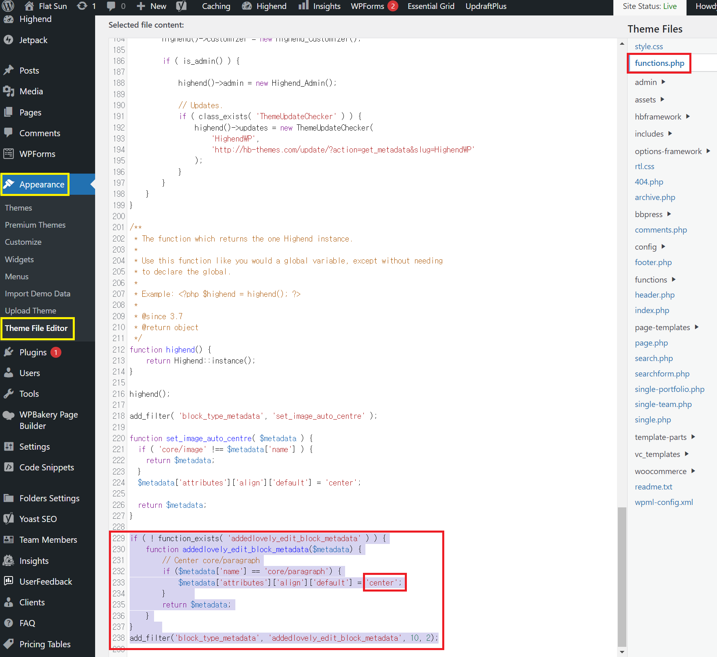Image resolution: width=717 pixels, height=657 pixels.
Task: Open the functions.php file
Action: click(659, 63)
